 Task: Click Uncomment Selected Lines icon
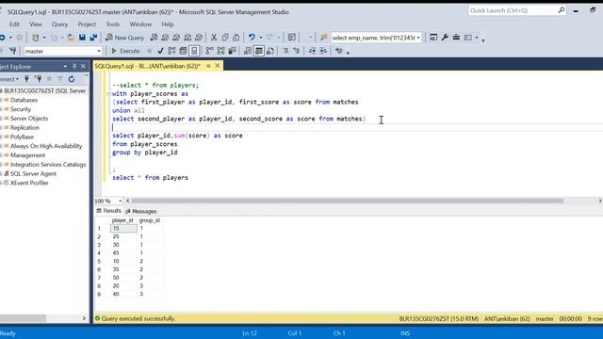coord(297,51)
